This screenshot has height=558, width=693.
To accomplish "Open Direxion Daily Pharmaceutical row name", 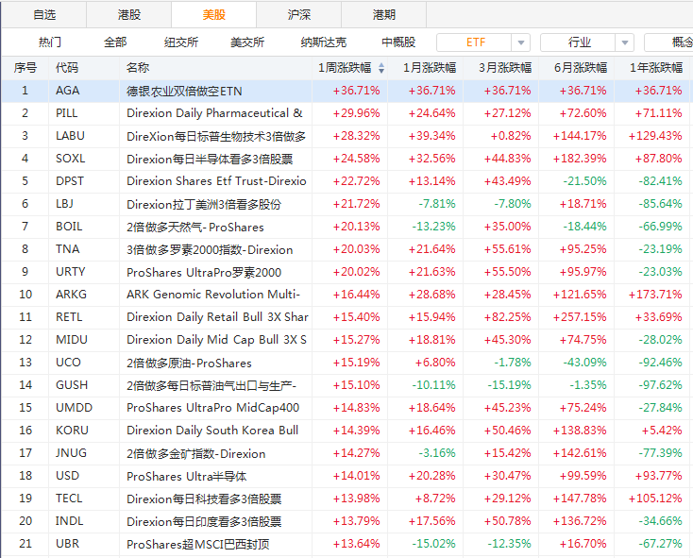I will (x=214, y=113).
